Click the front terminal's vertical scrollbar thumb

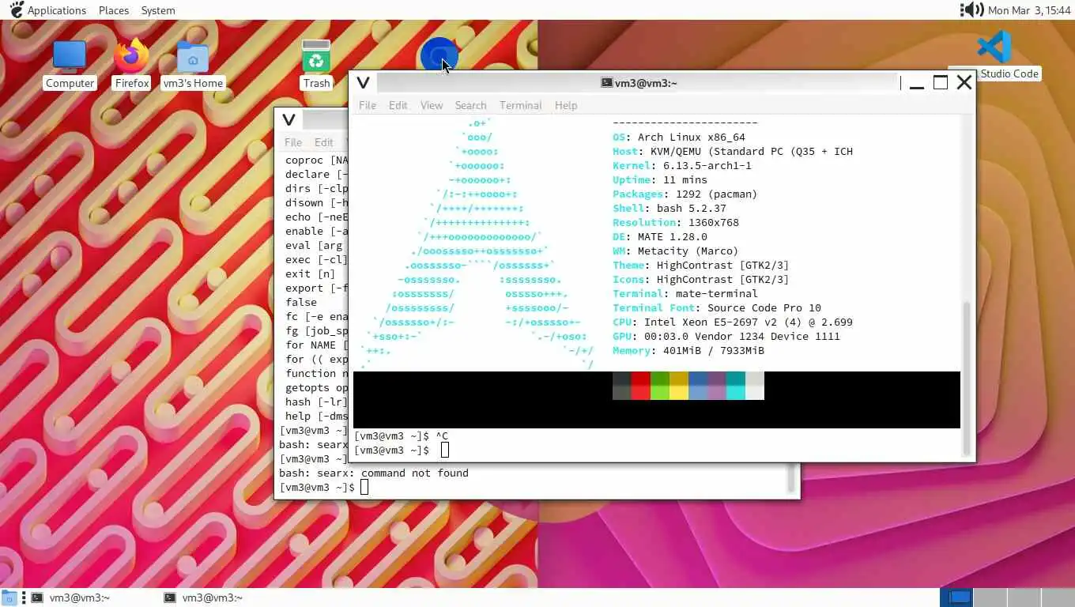[965, 378]
